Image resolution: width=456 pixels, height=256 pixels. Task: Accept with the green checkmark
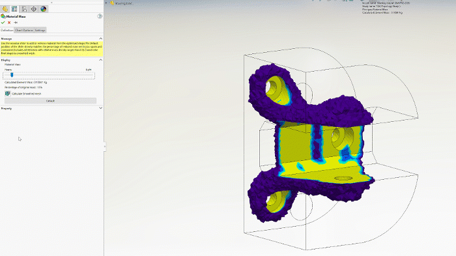point(3,22)
